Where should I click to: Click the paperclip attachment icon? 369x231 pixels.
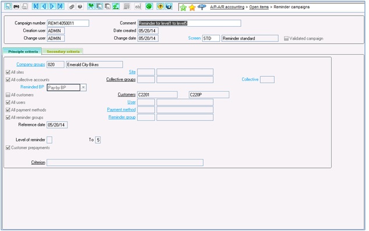tap(72, 6)
